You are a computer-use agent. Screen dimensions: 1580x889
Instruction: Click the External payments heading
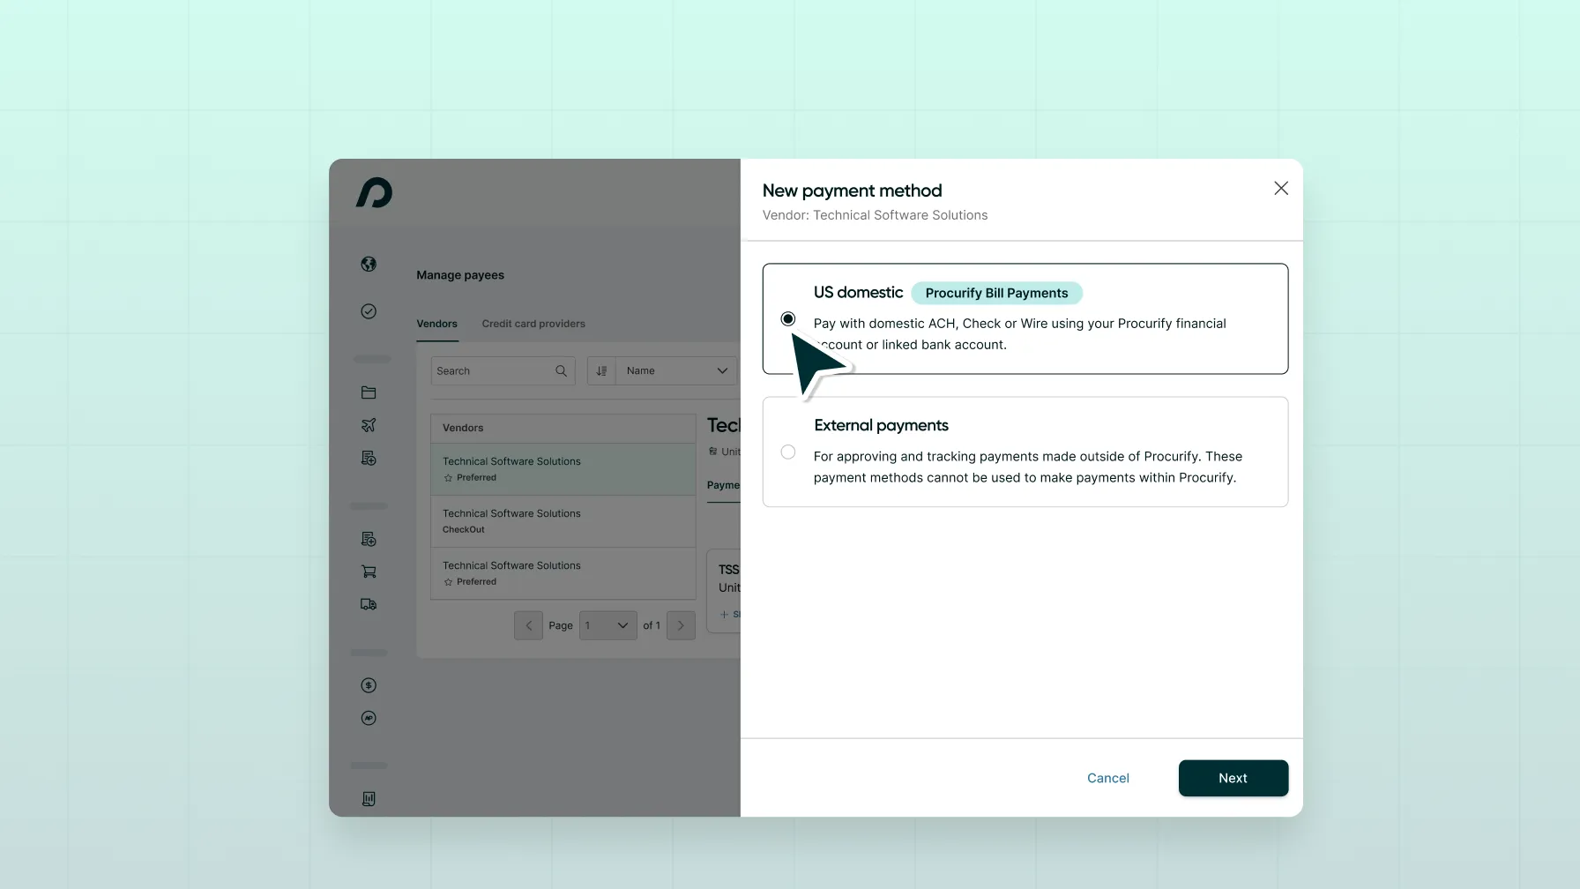click(881, 425)
